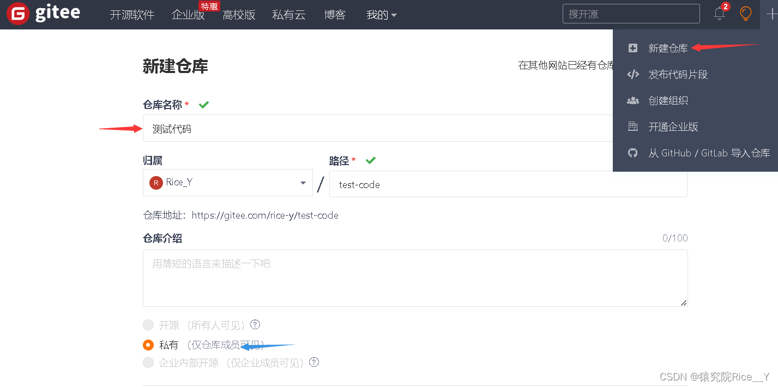Expand the 我的 dropdown
The width and height of the screenshot is (778, 387).
pos(382,15)
